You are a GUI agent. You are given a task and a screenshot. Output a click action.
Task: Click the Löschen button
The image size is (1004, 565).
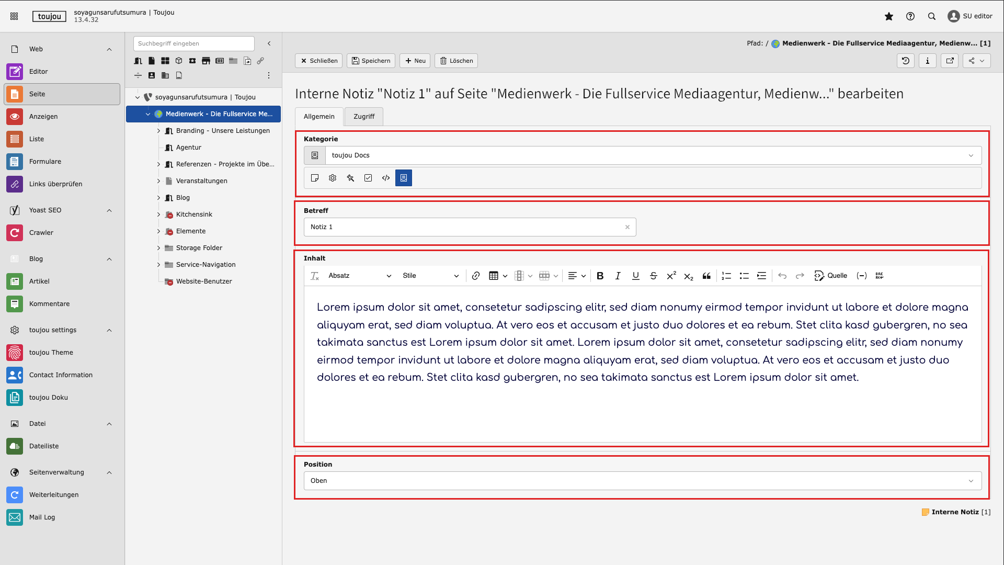coord(456,61)
